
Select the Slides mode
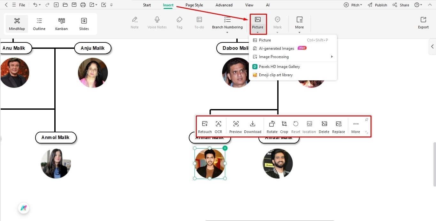(x=84, y=23)
